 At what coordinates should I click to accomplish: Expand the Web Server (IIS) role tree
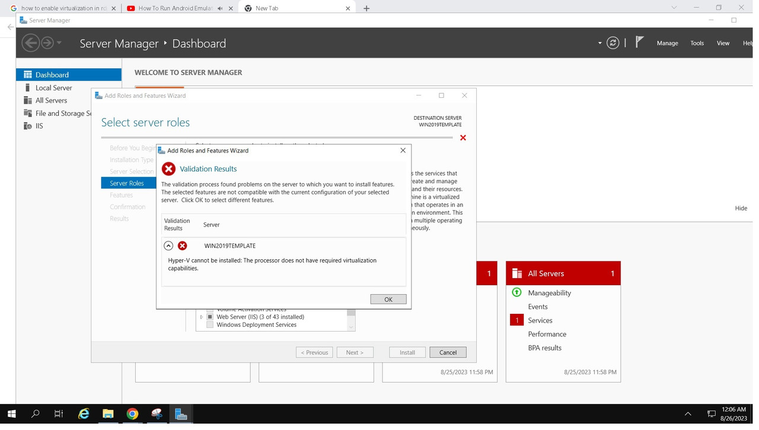click(x=201, y=317)
